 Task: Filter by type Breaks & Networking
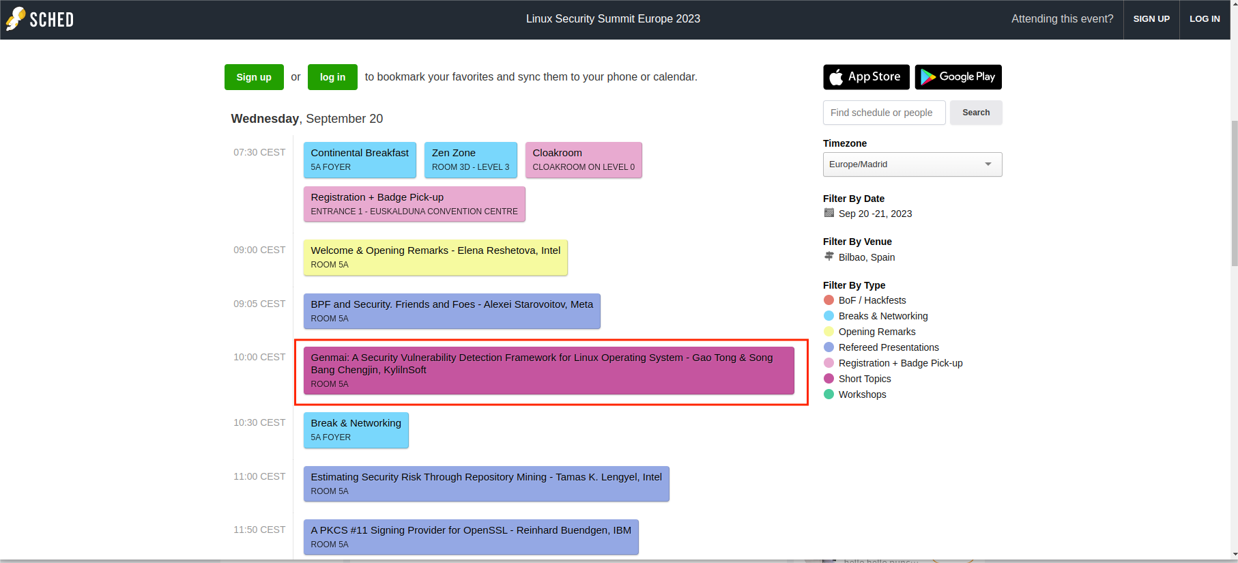883,316
